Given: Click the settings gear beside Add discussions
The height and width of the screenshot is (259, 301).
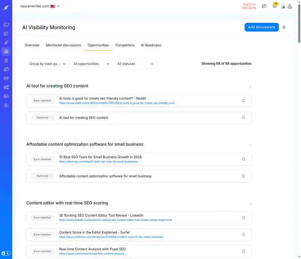Looking at the screenshot, I should tap(284, 27).
